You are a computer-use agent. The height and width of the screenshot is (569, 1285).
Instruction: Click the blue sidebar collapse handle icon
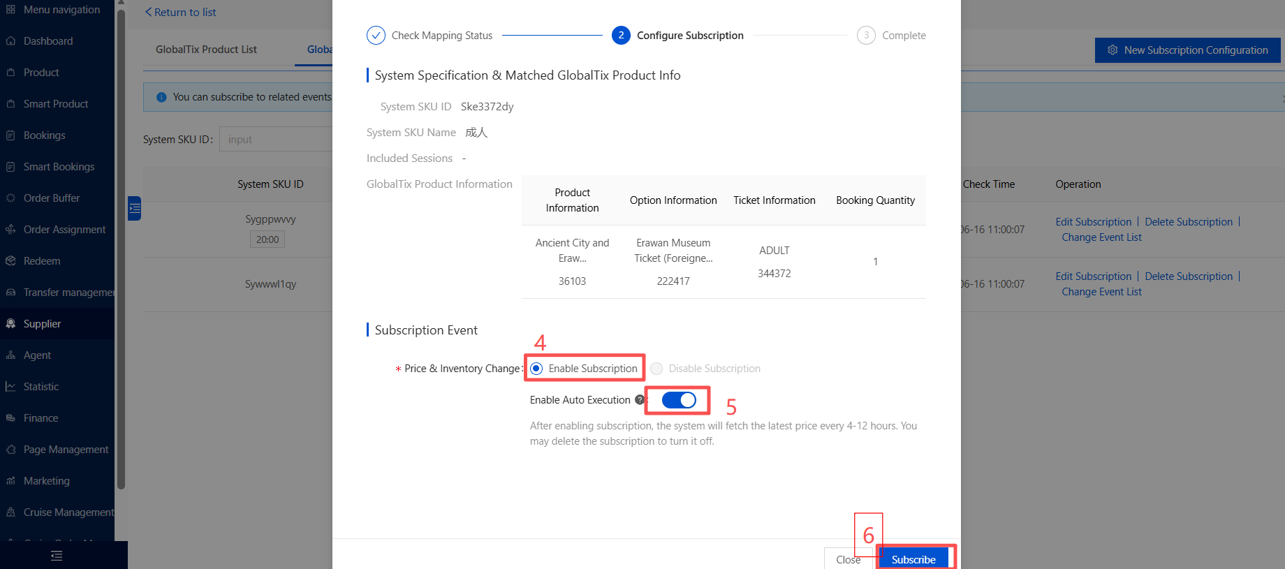click(135, 208)
